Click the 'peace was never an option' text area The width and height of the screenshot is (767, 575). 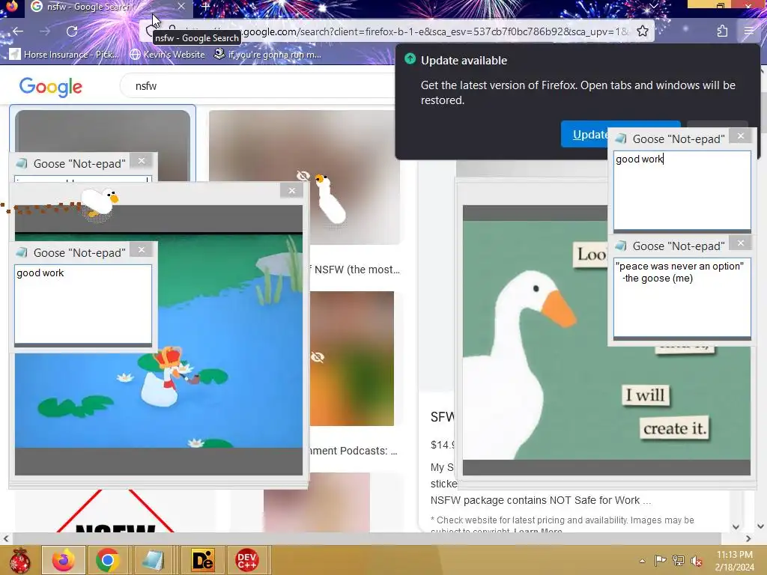coord(682,297)
